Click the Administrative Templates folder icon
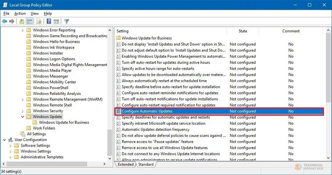This screenshot has height=175, width=332. pyautogui.click(x=16, y=157)
